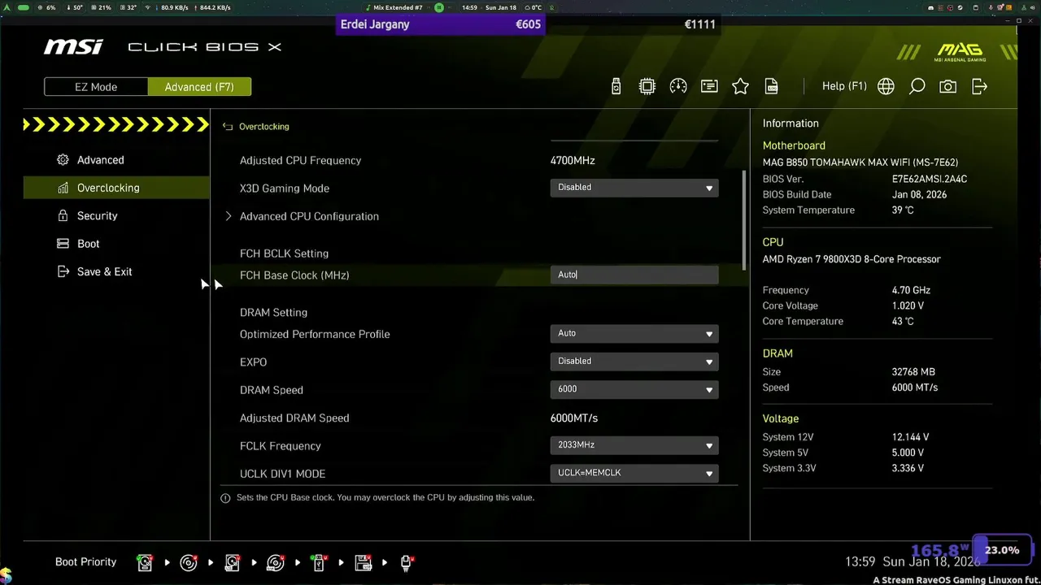Select USB key boot device with green check

coord(319,562)
